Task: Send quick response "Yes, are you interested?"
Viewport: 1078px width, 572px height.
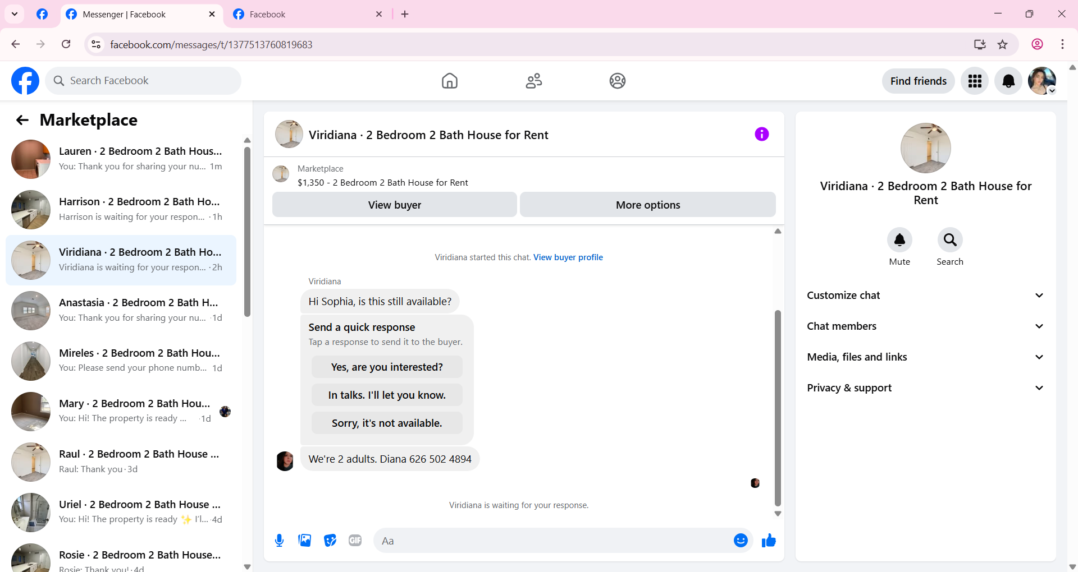Action: tap(387, 367)
